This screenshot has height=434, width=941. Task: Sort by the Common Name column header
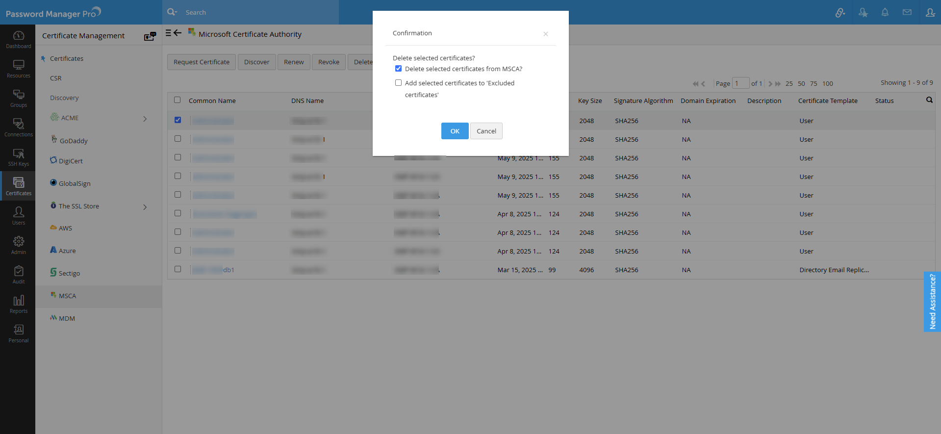212,101
